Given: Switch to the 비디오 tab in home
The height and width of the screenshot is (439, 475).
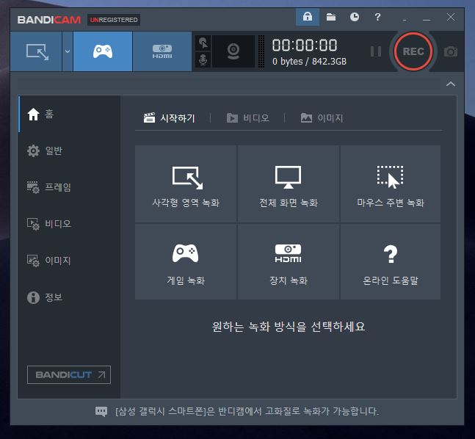Looking at the screenshot, I should pyautogui.click(x=248, y=118).
